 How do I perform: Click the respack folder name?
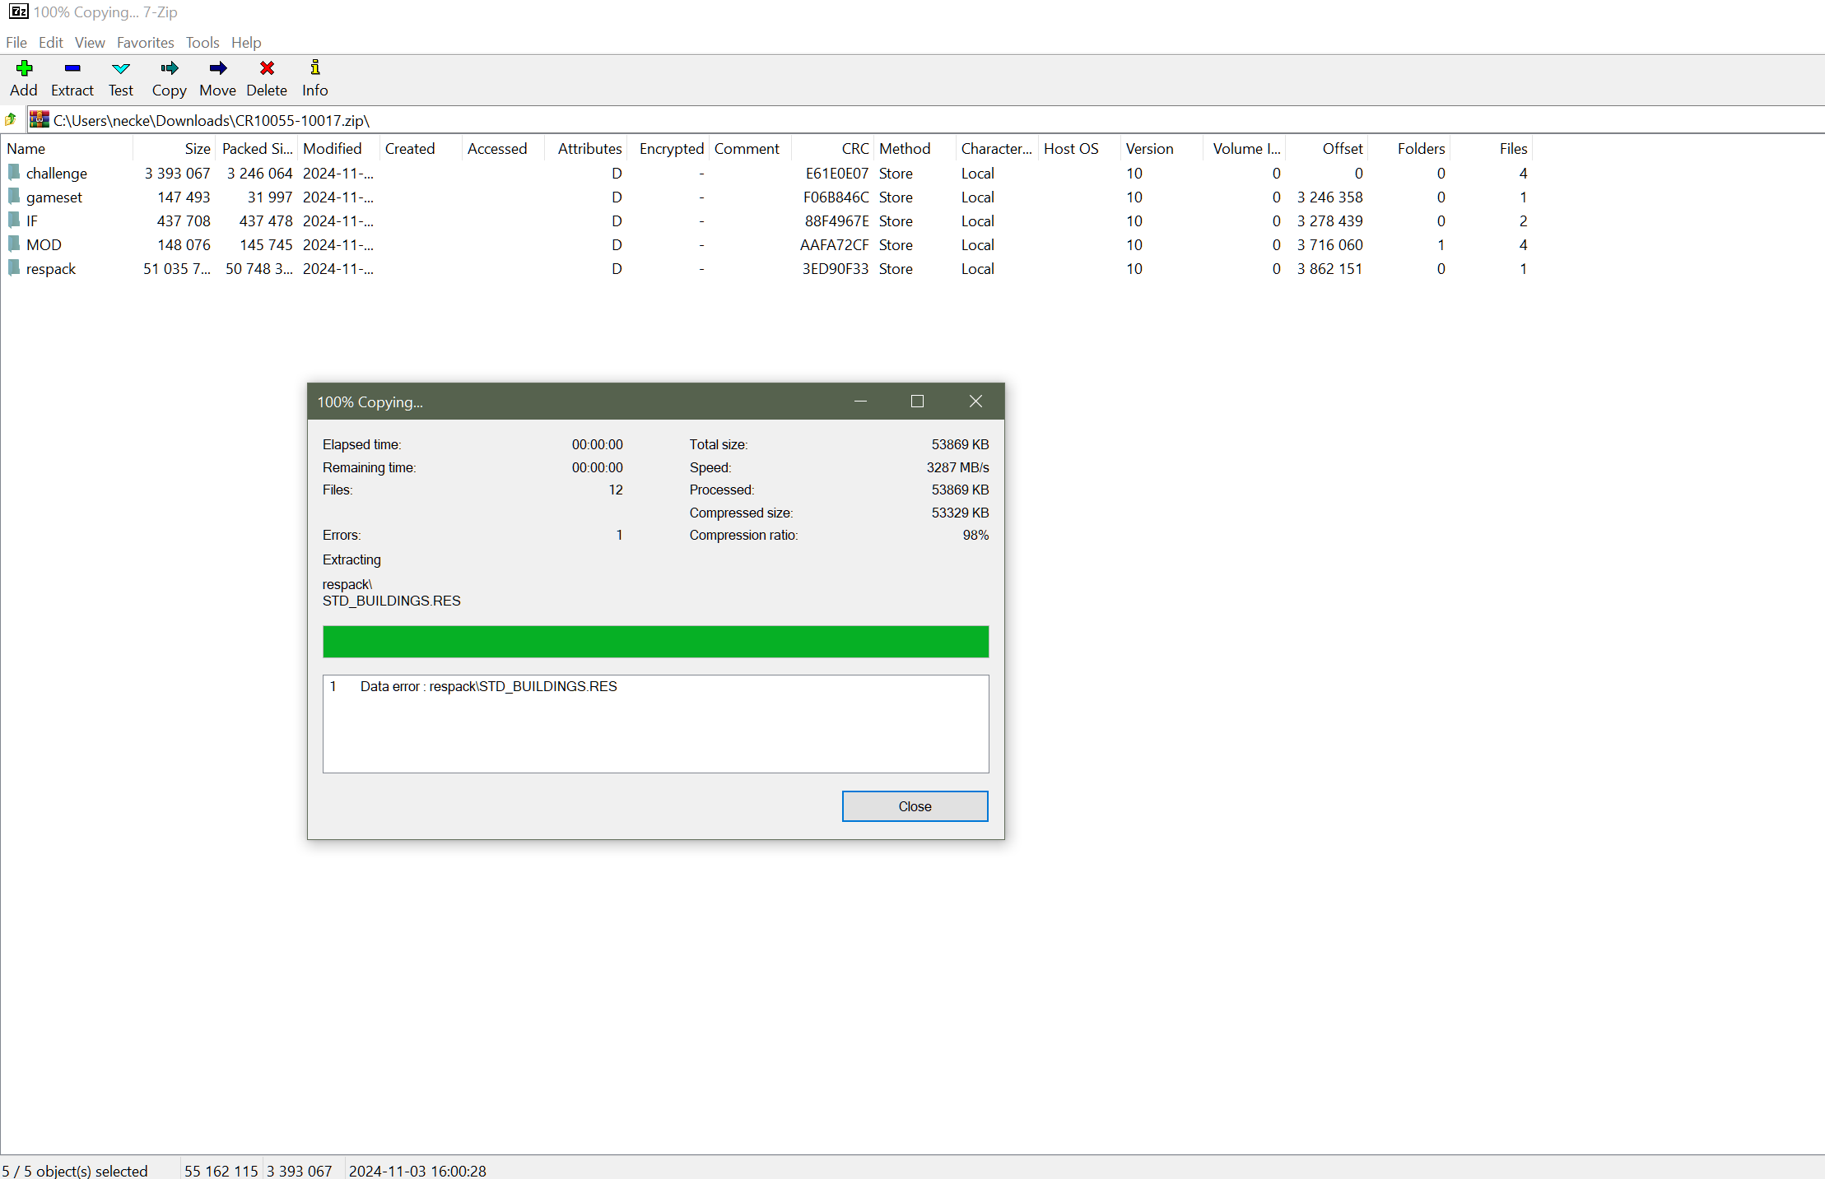pyautogui.click(x=51, y=268)
